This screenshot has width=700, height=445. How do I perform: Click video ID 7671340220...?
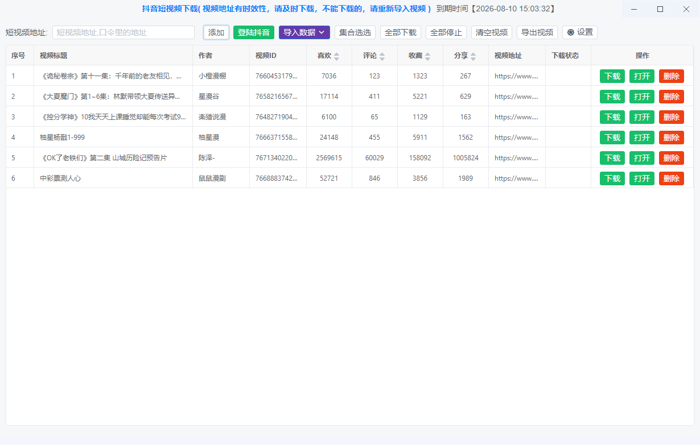(277, 158)
